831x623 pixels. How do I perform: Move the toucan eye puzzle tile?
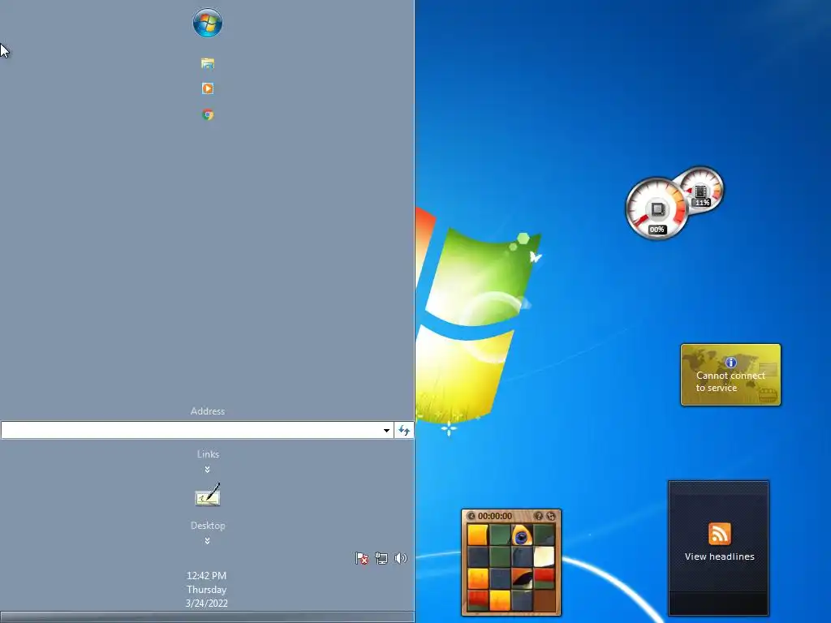522,535
